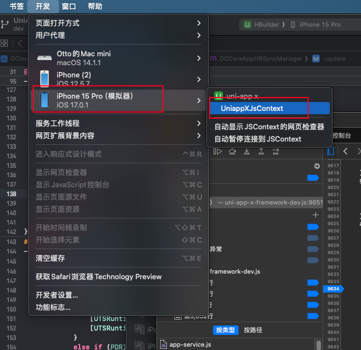Toggle the blue sidebar panel icon
This screenshot has width=361, height=350.
tap(330, 152)
